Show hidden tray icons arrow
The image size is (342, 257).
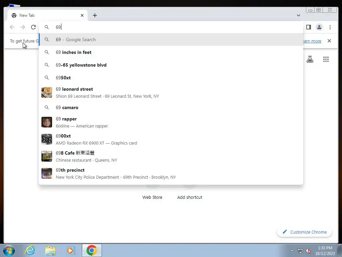[292, 251]
